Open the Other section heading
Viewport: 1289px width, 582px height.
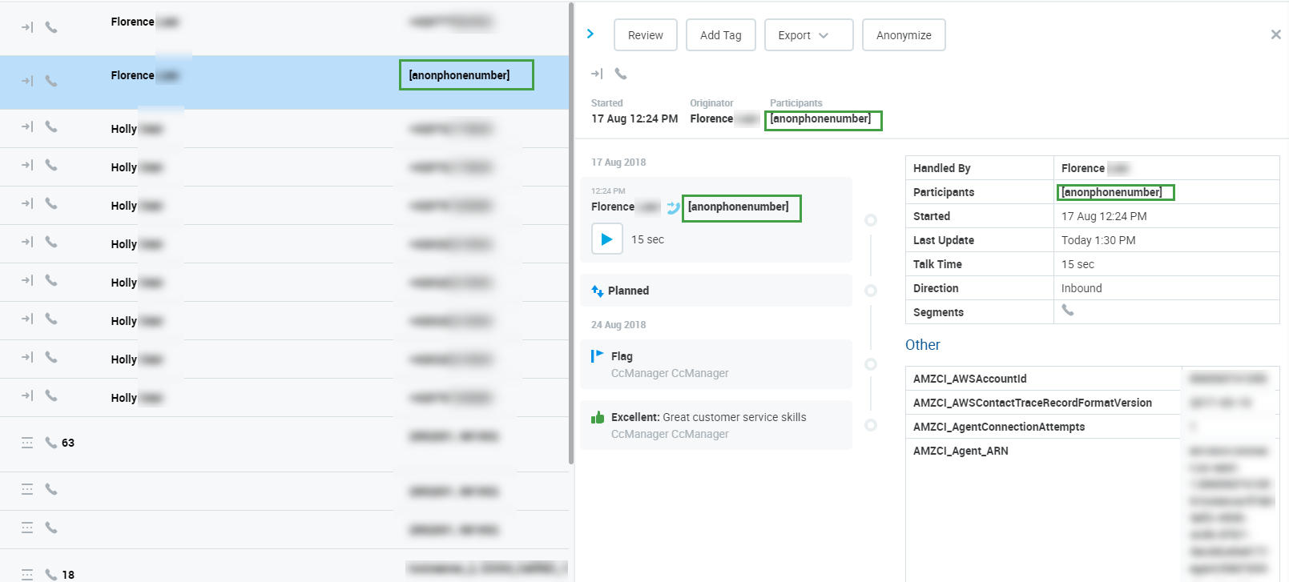(922, 345)
